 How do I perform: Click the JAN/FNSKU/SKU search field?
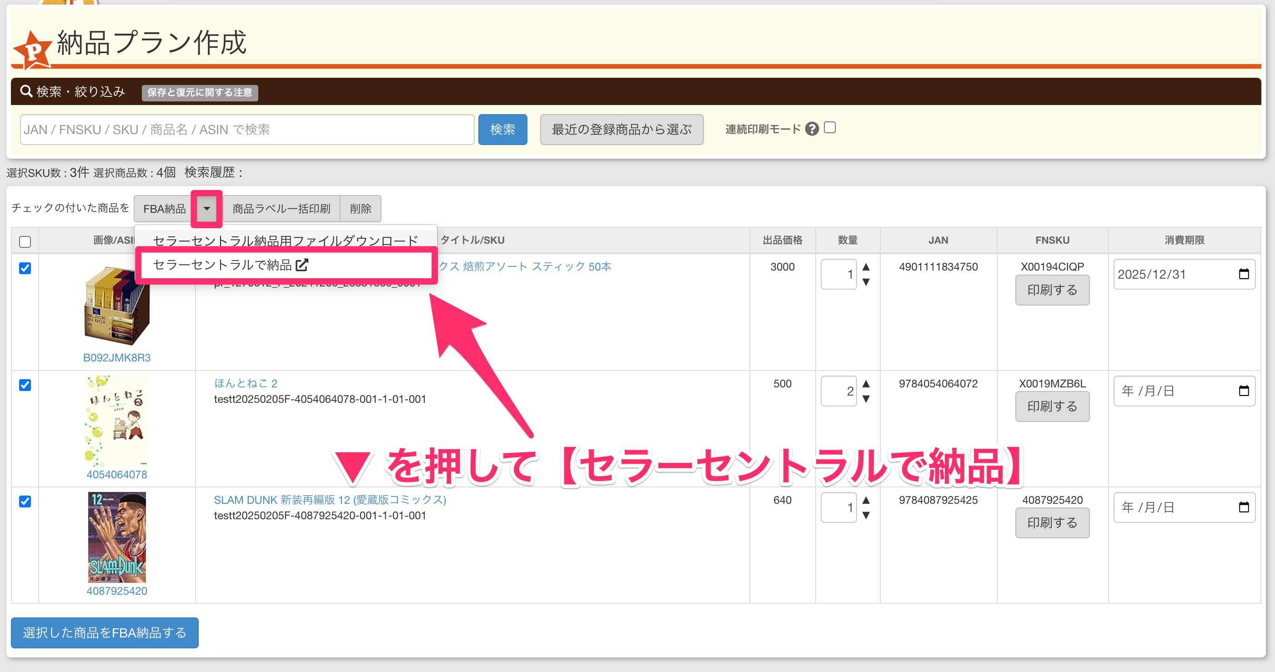coord(246,130)
